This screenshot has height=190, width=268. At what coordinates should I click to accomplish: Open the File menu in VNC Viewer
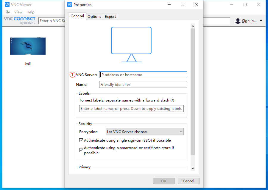click(7, 12)
